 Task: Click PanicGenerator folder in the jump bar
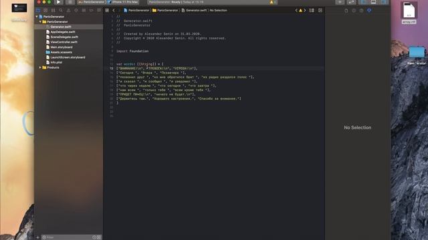click(x=165, y=11)
